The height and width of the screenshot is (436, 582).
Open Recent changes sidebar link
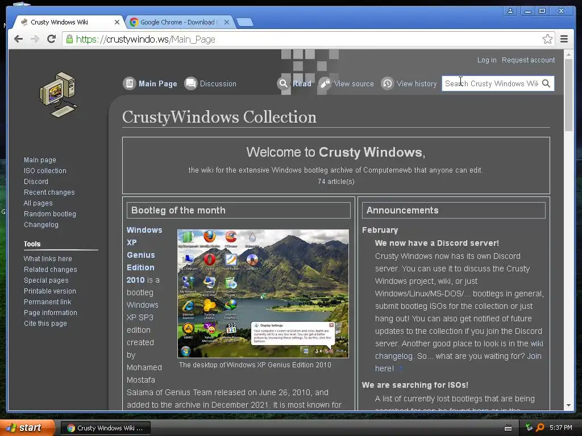click(49, 192)
